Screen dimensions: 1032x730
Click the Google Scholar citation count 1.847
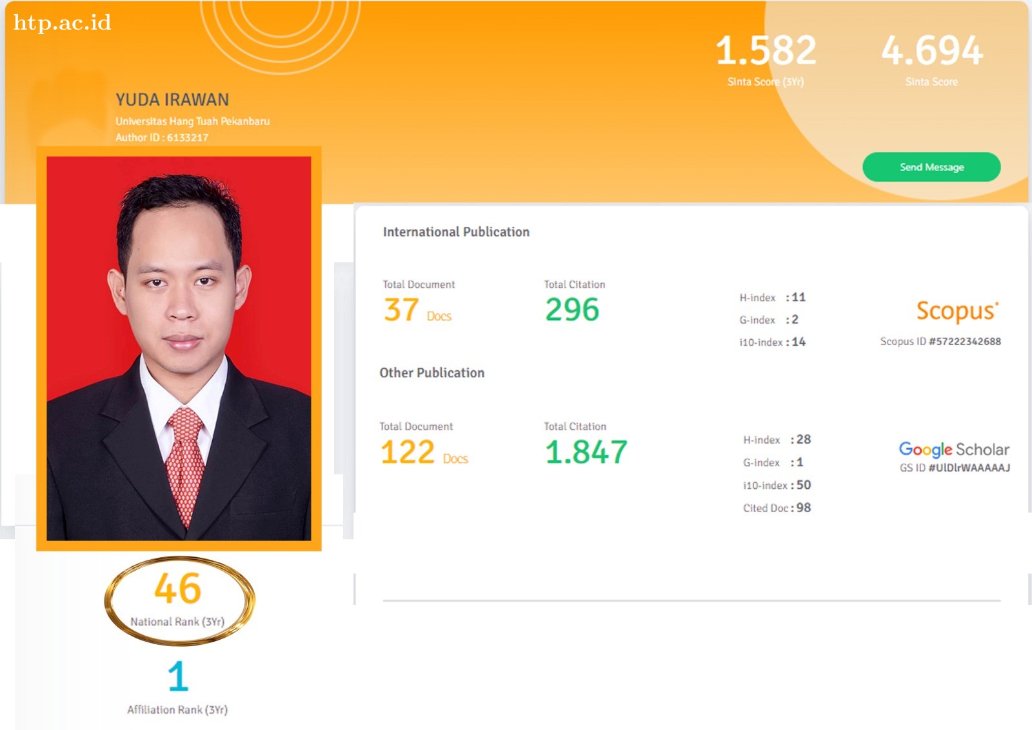coord(586,452)
